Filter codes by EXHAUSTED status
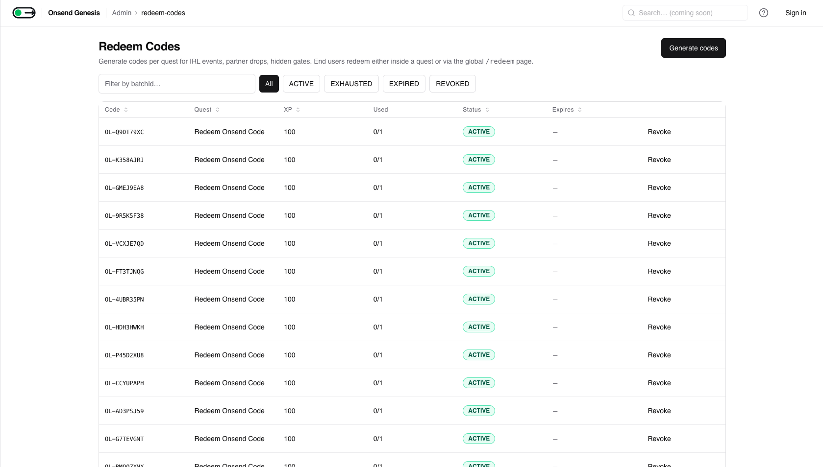823x467 pixels. pyautogui.click(x=351, y=84)
